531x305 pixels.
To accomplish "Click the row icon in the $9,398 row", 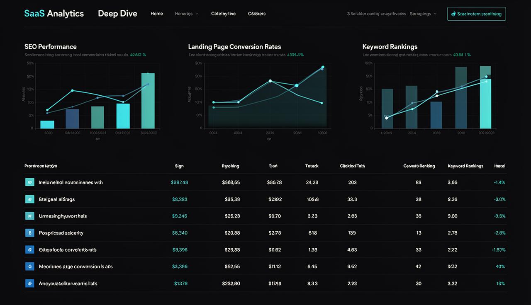I will 29,250.
